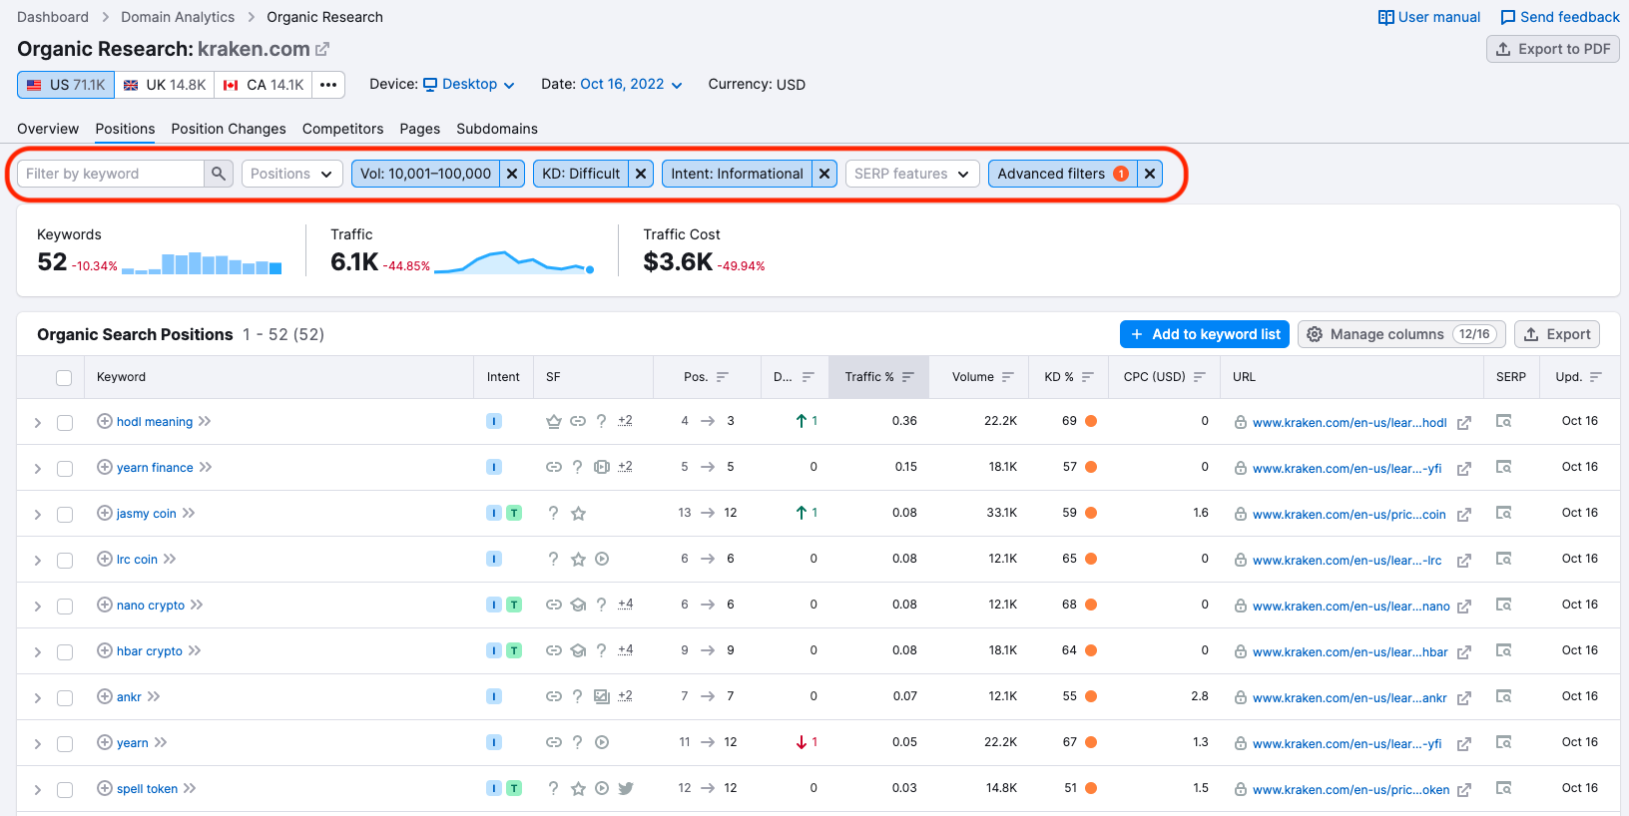Sort by Pos. column sort icon
Image resolution: width=1629 pixels, height=816 pixels.
click(723, 377)
